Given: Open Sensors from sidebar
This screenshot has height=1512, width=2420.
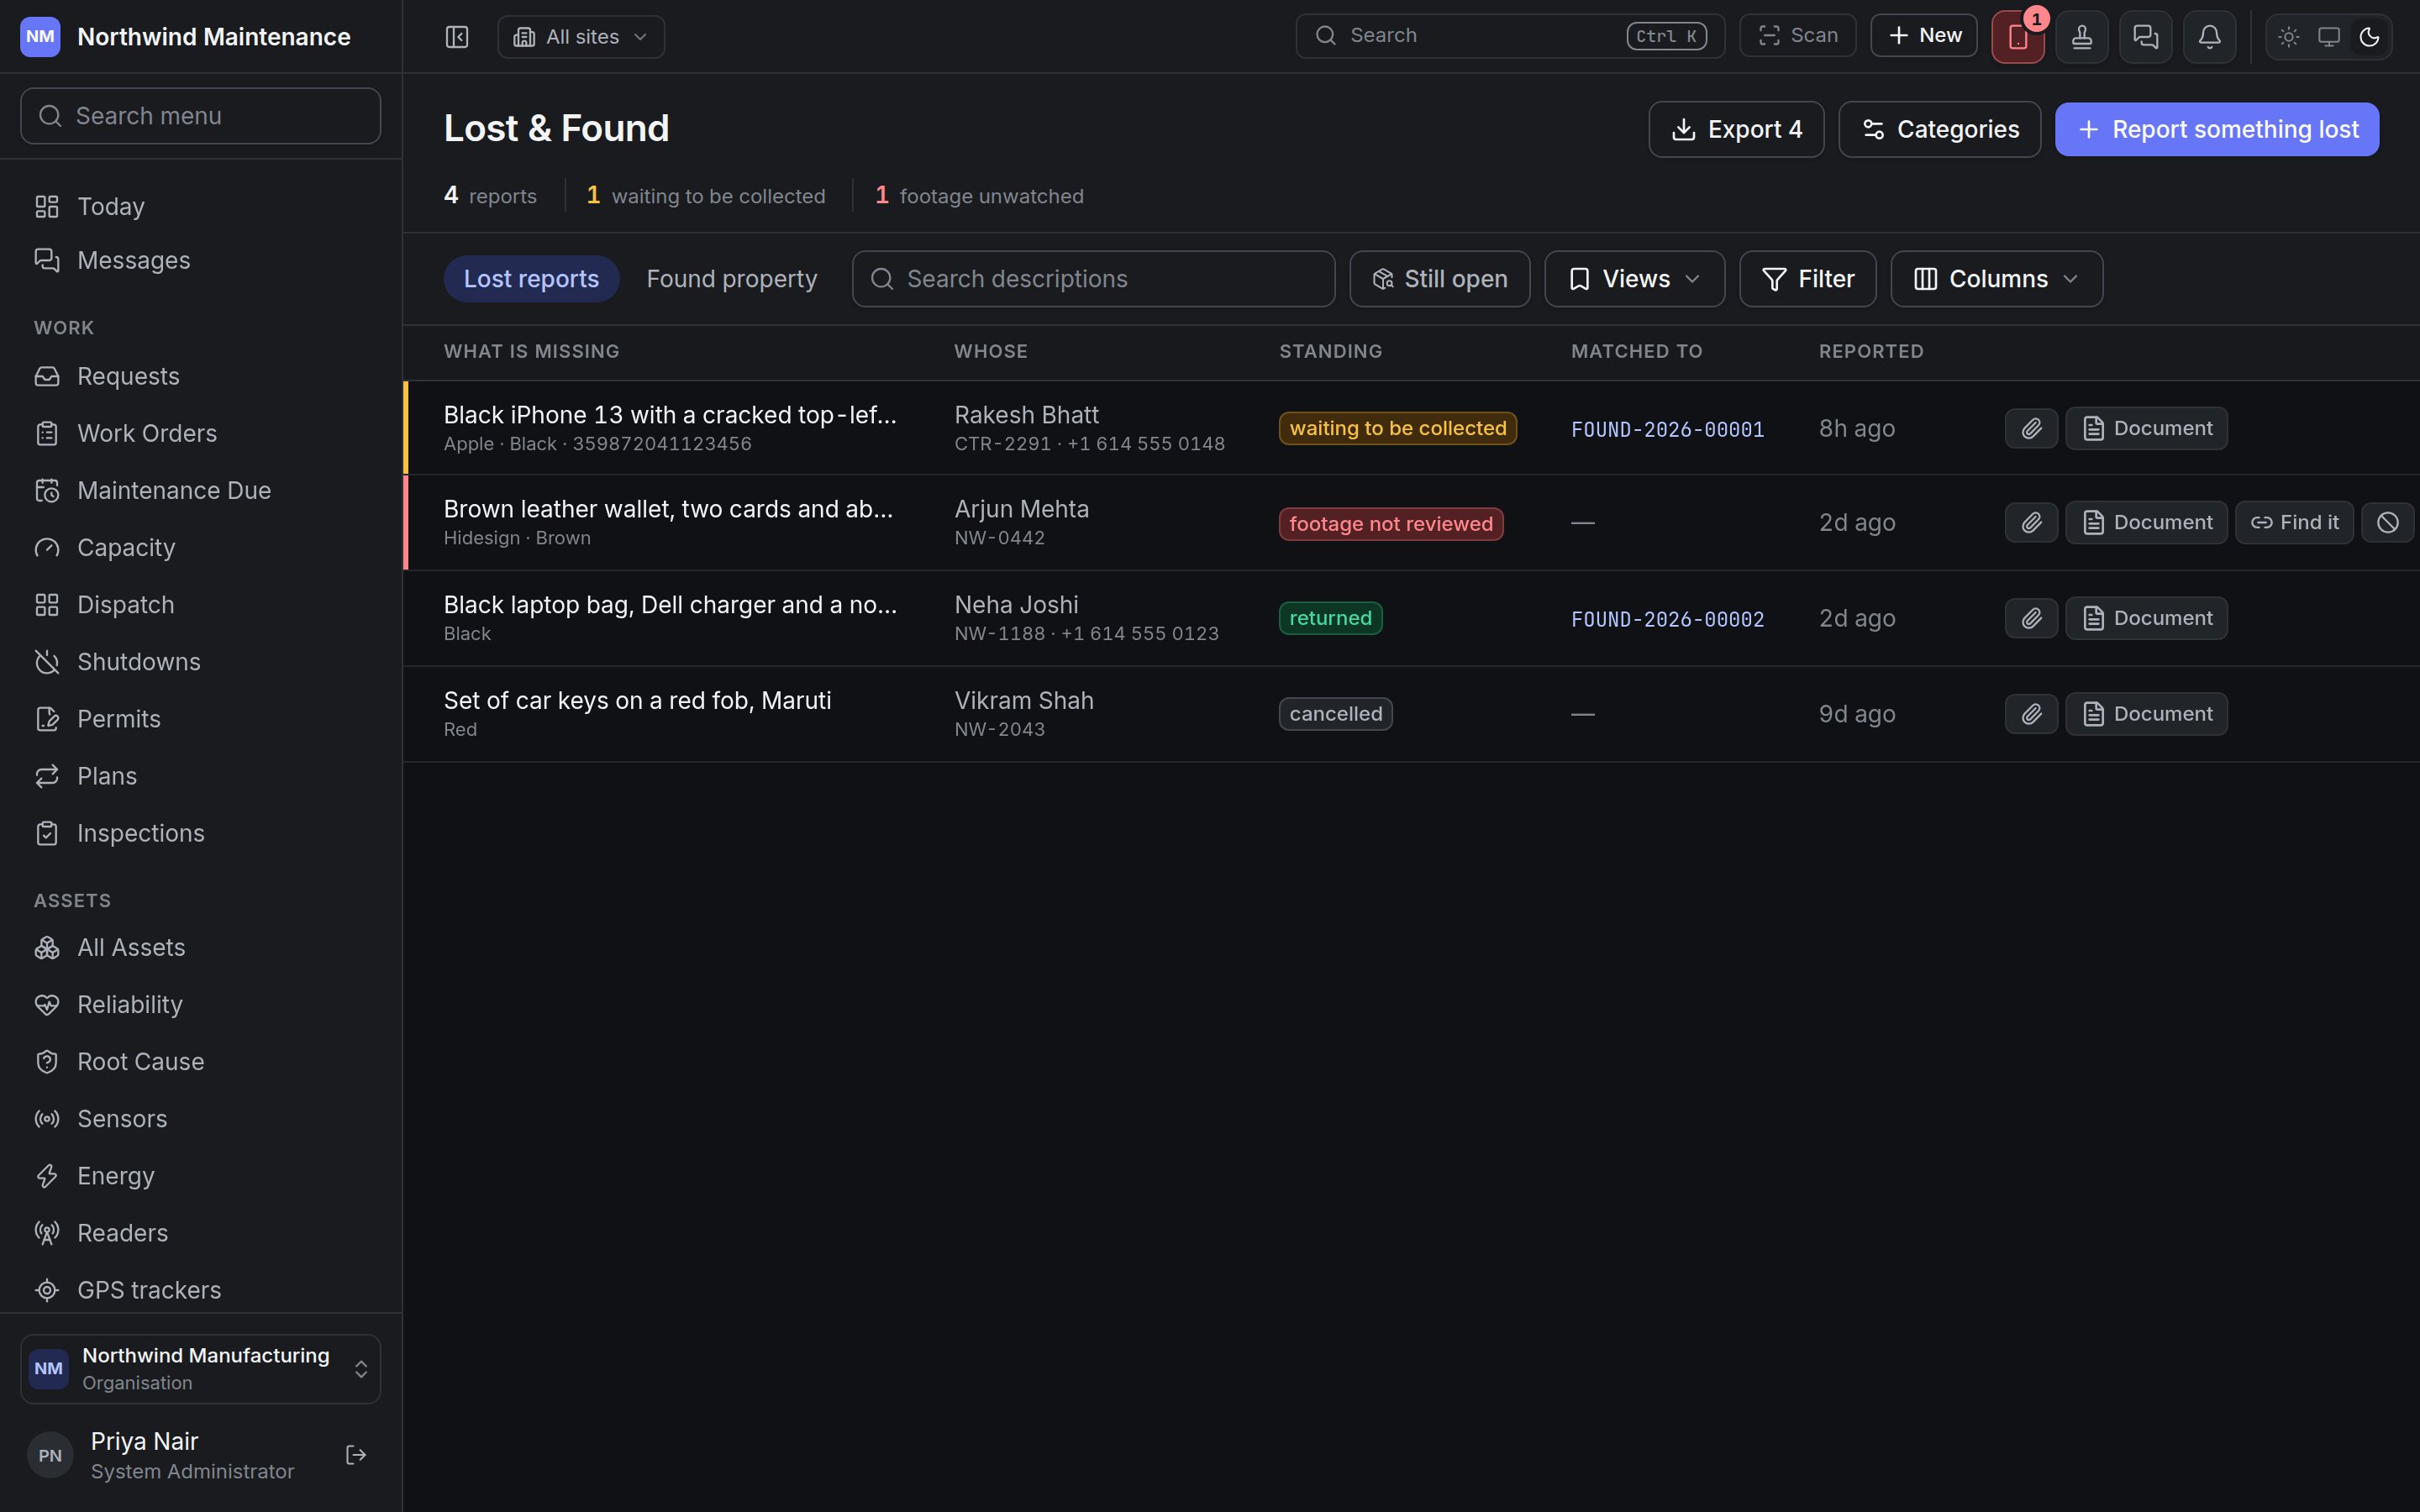Looking at the screenshot, I should click(200, 1119).
